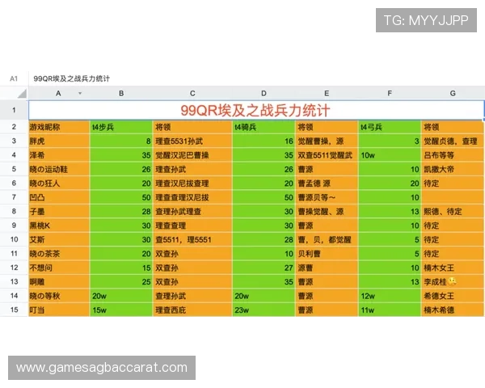Click the 15w cell in row 15

121,310
